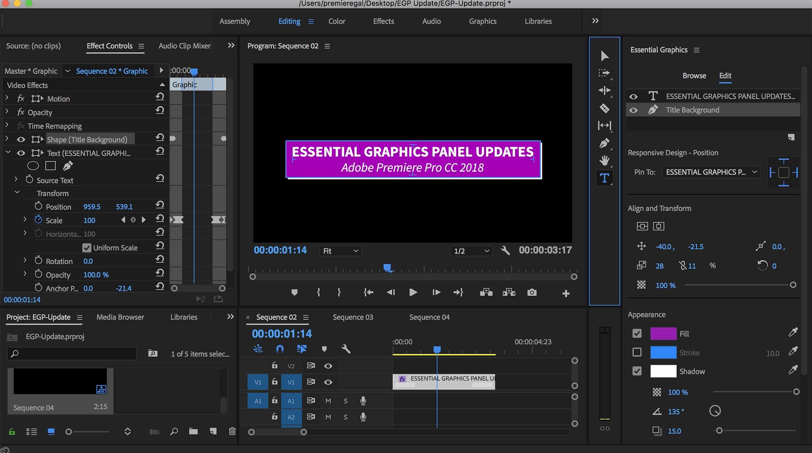812x453 pixels.
Task: Click the Sequence 04 thumbnail
Action: [60, 381]
